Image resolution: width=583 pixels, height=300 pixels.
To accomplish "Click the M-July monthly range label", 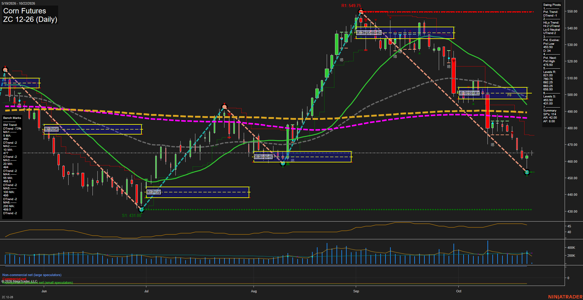I will (154, 192).
